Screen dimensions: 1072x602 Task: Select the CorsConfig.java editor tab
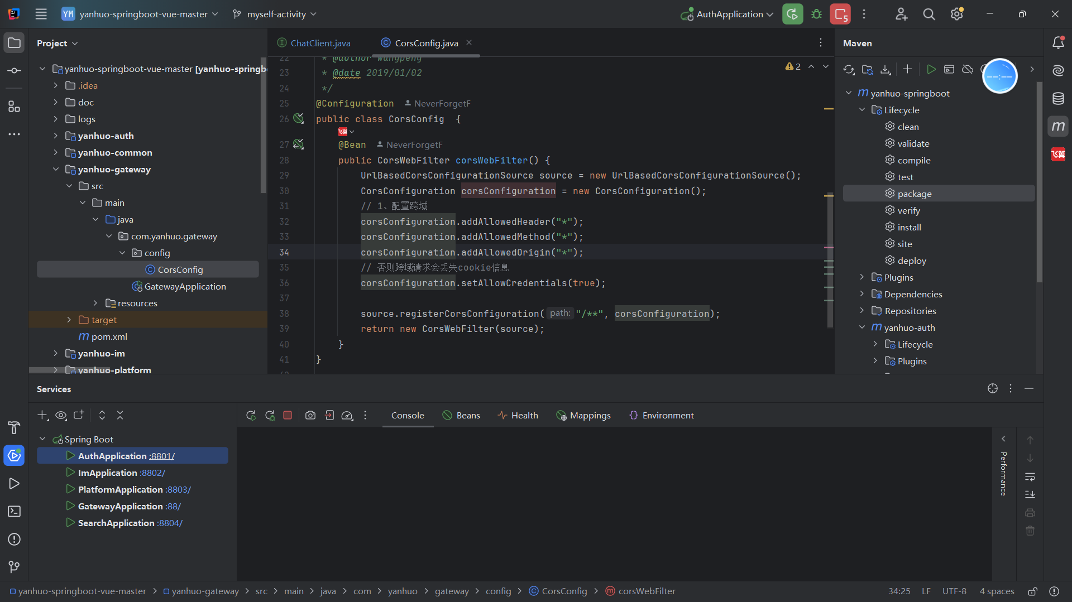[x=427, y=43]
